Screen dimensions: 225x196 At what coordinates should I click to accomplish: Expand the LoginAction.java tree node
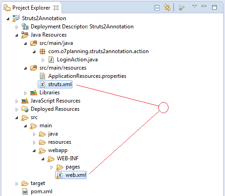click(x=43, y=60)
